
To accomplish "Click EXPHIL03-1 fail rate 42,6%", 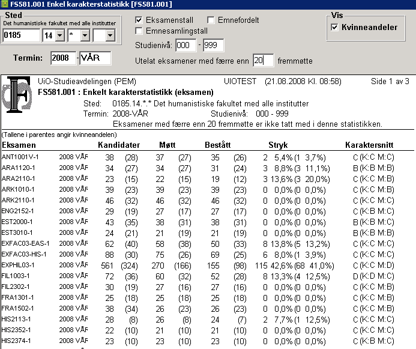I will point(282,266).
